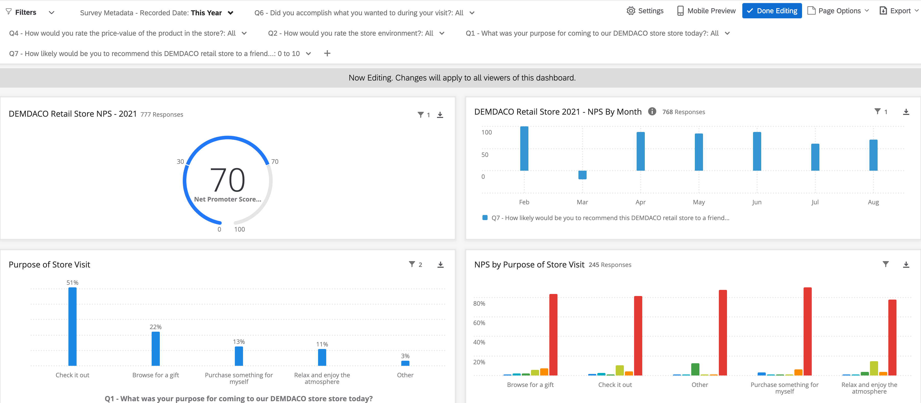Click the Settings gear icon

[x=631, y=11]
